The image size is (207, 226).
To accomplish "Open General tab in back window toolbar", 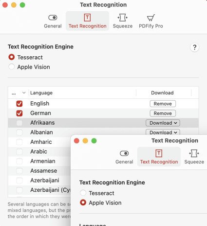I will (53, 22).
